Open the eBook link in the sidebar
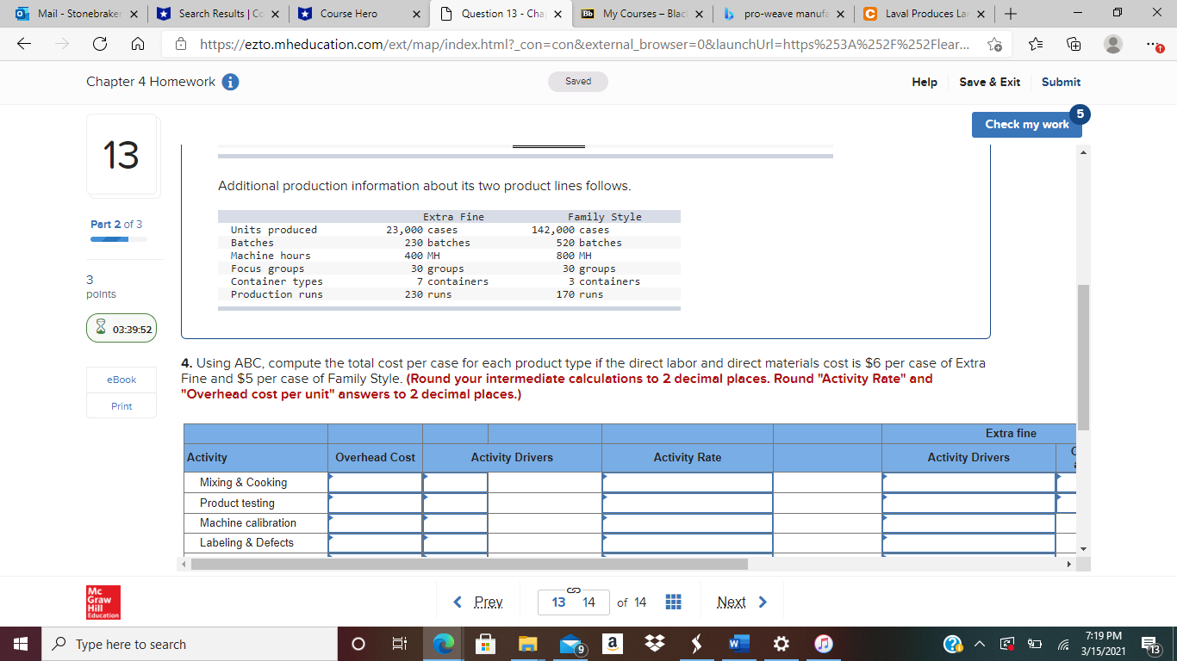Image resolution: width=1177 pixels, height=661 pixels. (x=121, y=380)
